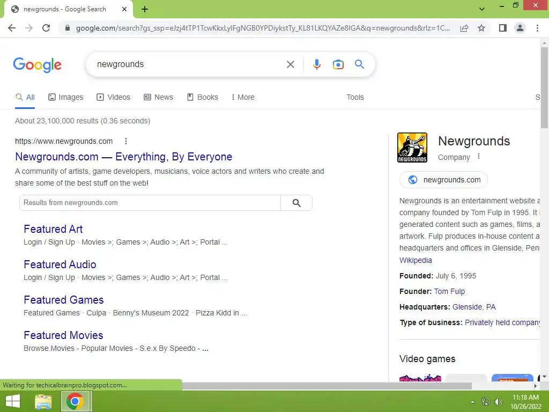
Task: Select the All results tab
Action: pyautogui.click(x=25, y=98)
